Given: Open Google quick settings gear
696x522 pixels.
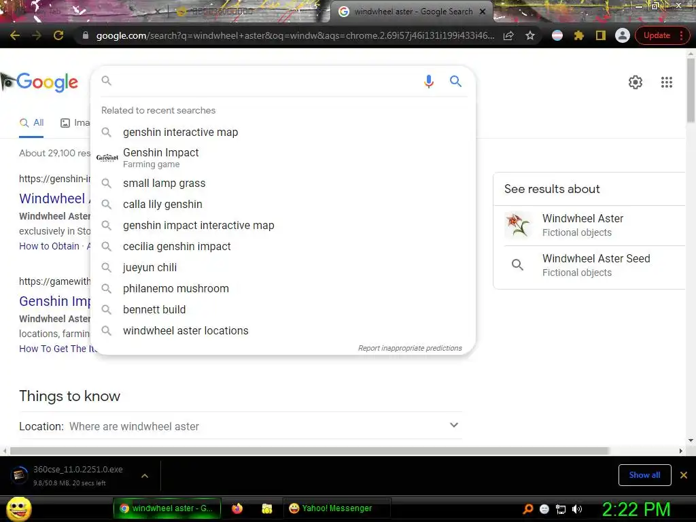Looking at the screenshot, I should pos(636,82).
